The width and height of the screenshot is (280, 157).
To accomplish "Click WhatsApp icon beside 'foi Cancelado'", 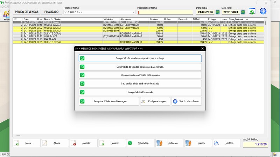I will pyautogui.click(x=82, y=92).
